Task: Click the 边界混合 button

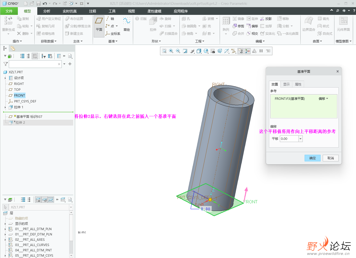Action: coord(309,24)
